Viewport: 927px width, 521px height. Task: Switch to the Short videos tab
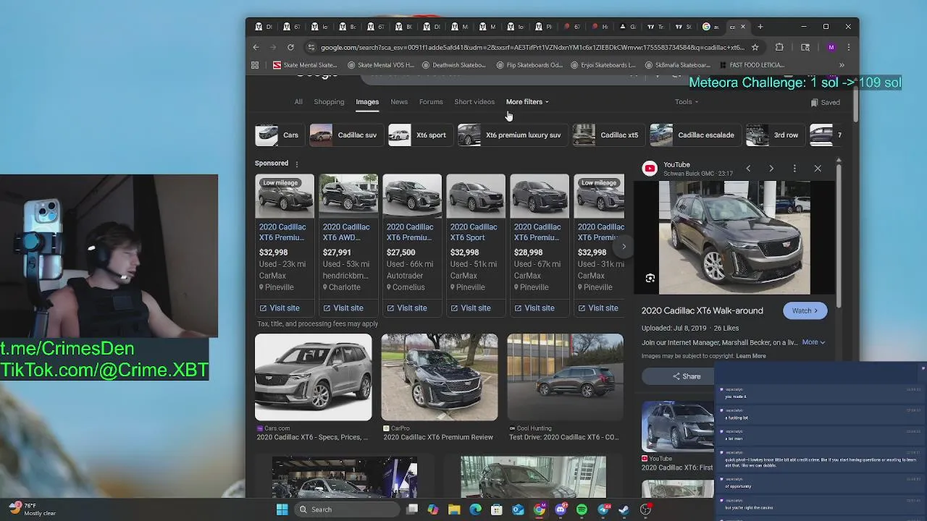(474, 102)
